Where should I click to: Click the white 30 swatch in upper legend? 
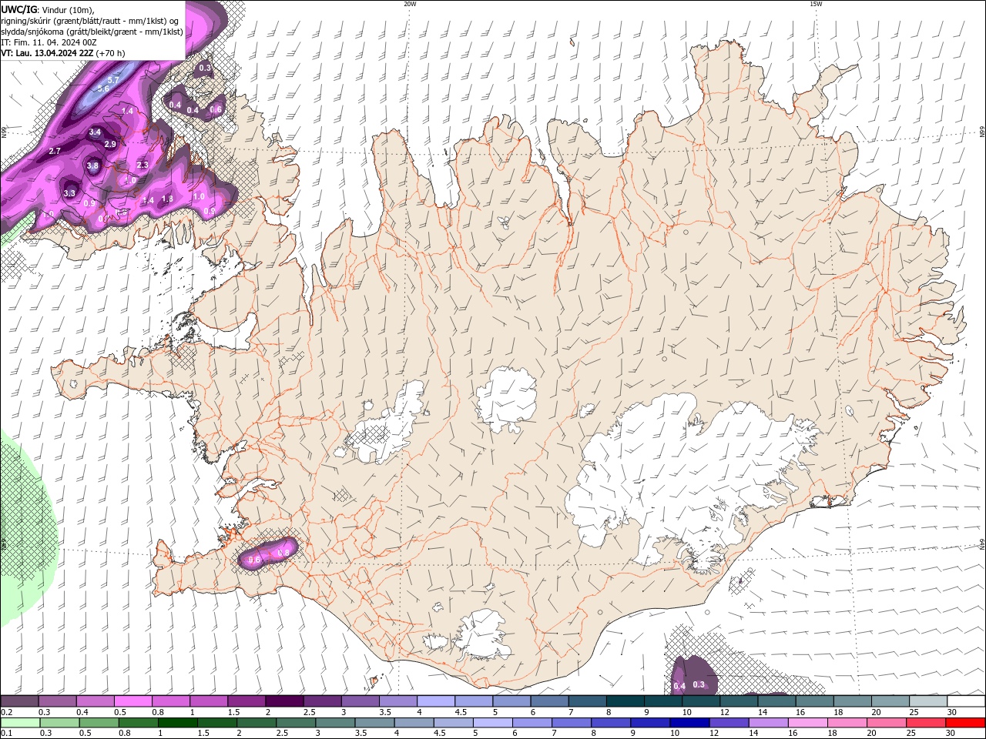click(x=966, y=701)
